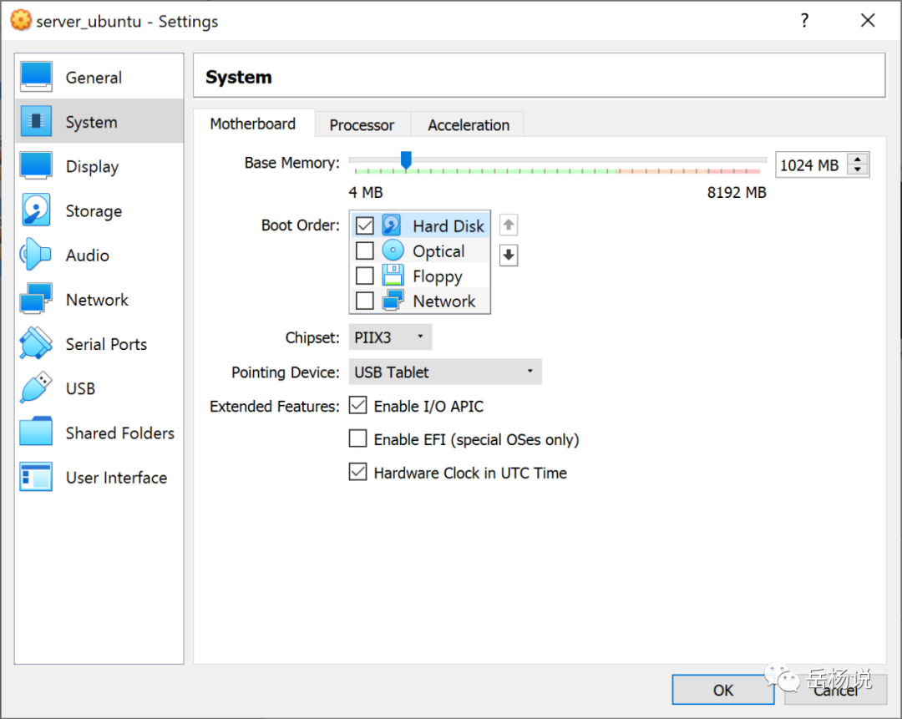Open the Storage disk icon
Screen dimensions: 902x719
click(x=36, y=210)
